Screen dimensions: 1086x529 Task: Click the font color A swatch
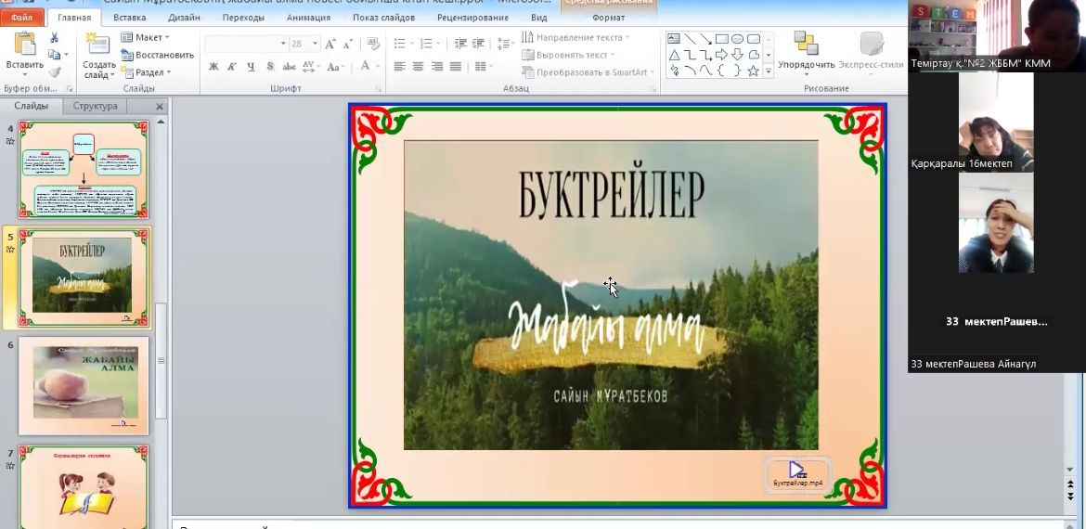click(x=365, y=67)
